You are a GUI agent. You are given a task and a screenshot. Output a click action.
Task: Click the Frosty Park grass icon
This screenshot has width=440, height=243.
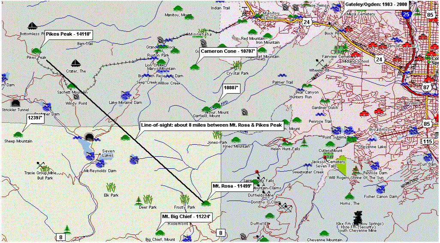[185, 200]
